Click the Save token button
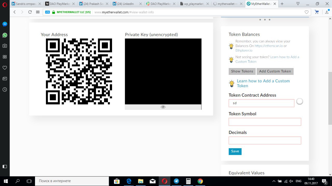The width and height of the screenshot is (332, 186). click(x=235, y=152)
